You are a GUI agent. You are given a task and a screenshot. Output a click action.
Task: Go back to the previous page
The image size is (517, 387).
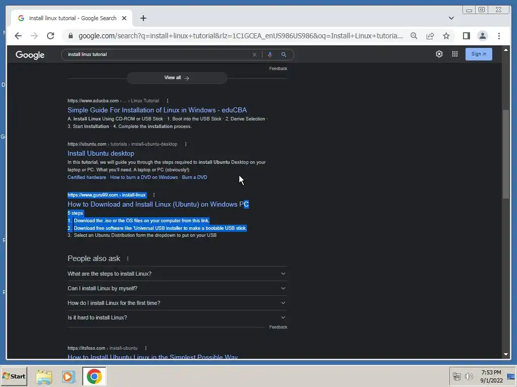coord(18,36)
